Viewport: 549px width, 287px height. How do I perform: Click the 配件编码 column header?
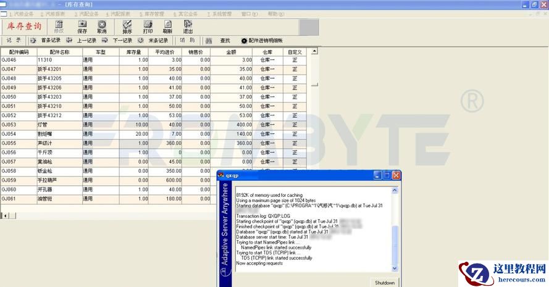(x=19, y=52)
